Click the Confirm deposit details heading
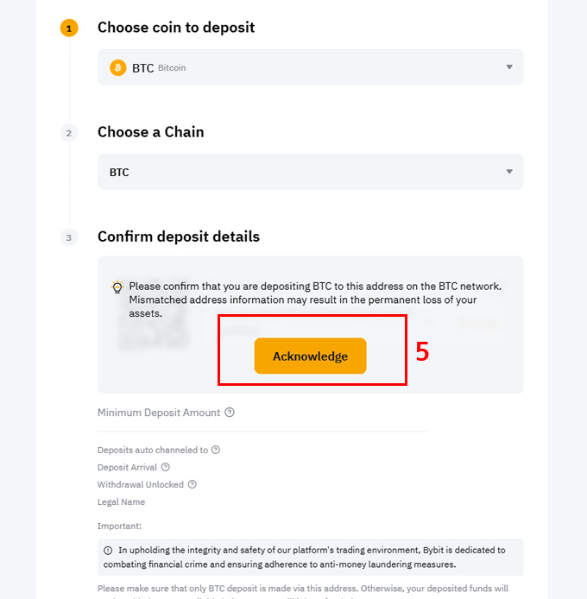Screen dimensions: 587x599 (179, 236)
